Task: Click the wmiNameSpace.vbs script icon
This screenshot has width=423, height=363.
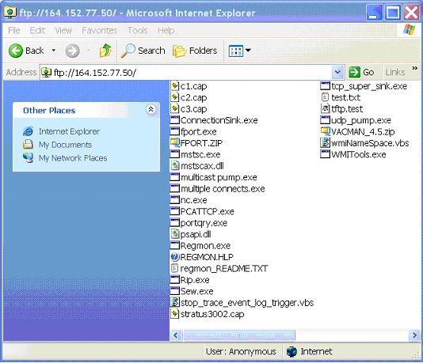Action: pos(325,142)
